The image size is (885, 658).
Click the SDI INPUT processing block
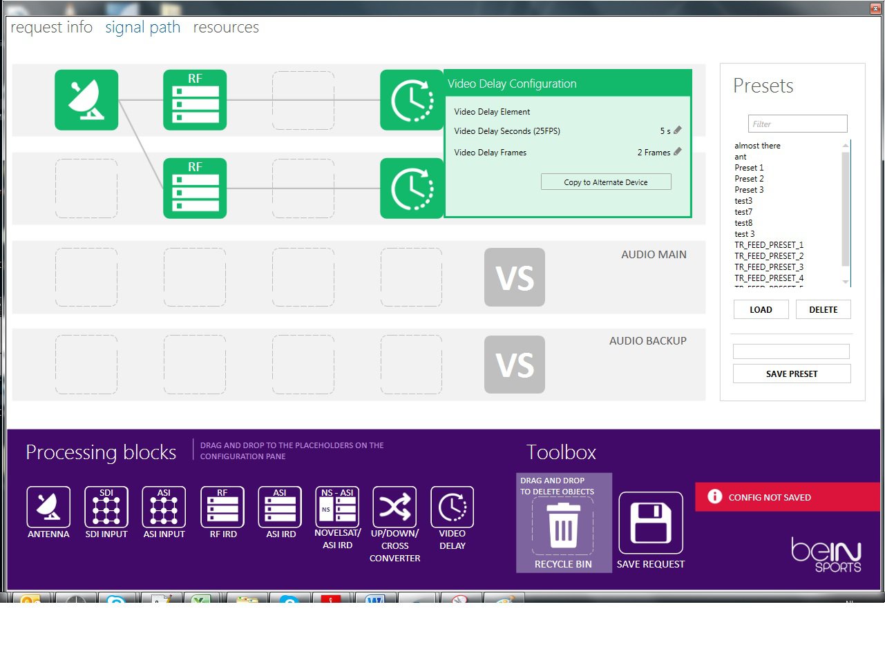click(106, 507)
